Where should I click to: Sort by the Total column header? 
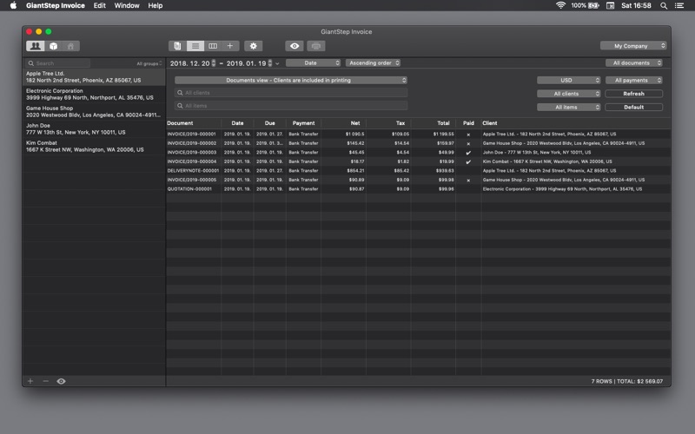[x=434, y=123]
